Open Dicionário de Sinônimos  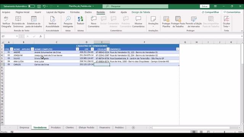tap(18, 22)
